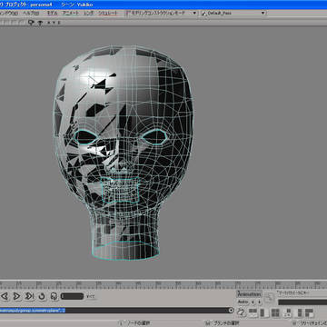Screen dimensions: 327x327
Task: Open the command history dropdown button
Action: pos(232,311)
